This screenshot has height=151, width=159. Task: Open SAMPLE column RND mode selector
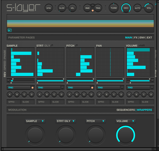coord(19,87)
